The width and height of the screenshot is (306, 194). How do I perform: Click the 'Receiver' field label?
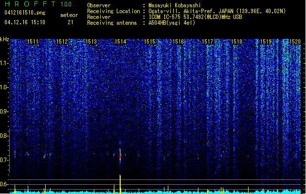(99, 17)
